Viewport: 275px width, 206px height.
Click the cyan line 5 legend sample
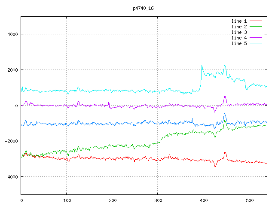[256, 43]
